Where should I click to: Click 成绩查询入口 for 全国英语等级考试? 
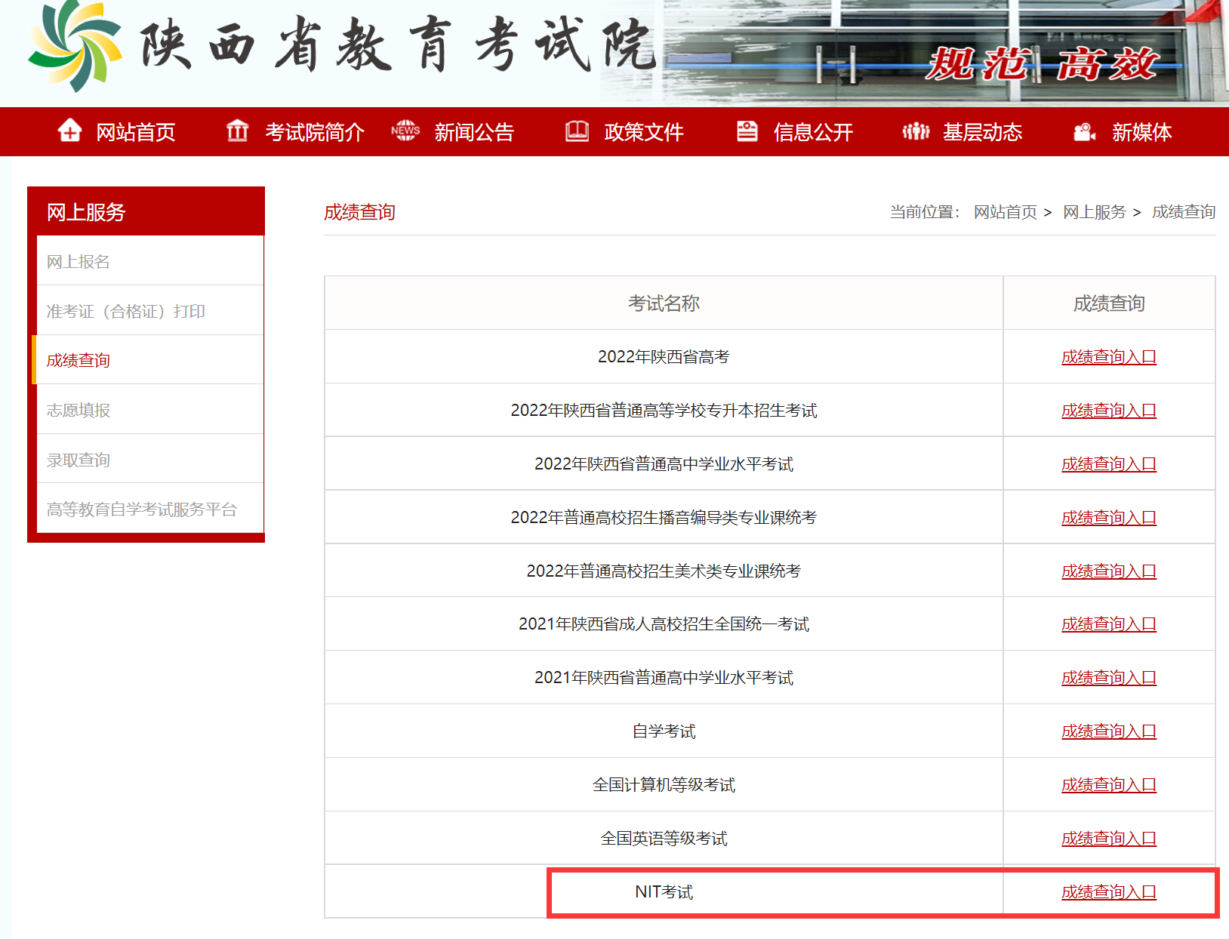pos(1108,839)
